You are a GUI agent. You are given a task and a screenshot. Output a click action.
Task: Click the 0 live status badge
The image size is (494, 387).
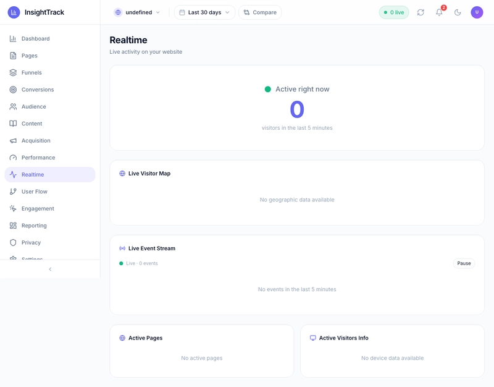[x=394, y=12]
